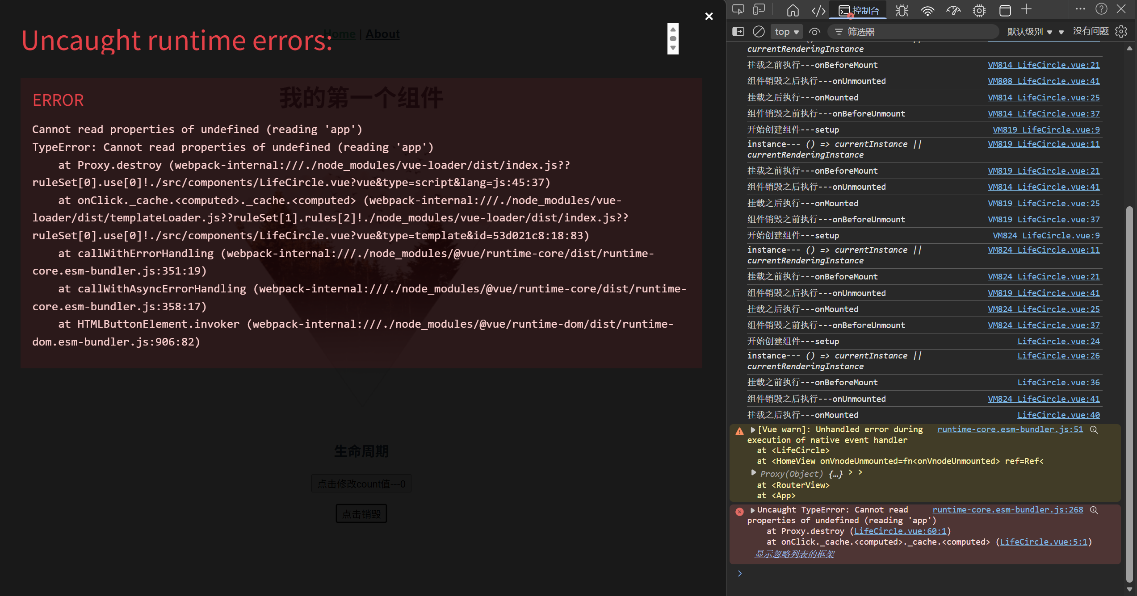Open the LifeCircle.vue:60:1 source link

pos(900,531)
